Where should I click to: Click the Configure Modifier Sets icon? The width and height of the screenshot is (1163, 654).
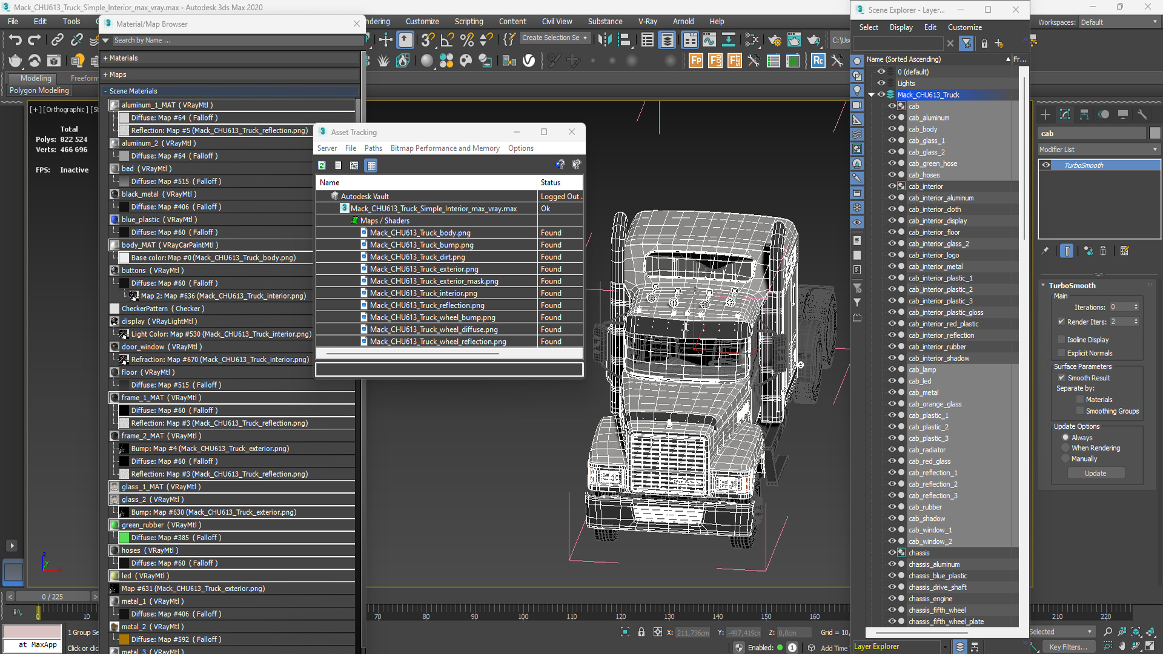pyautogui.click(x=1125, y=251)
